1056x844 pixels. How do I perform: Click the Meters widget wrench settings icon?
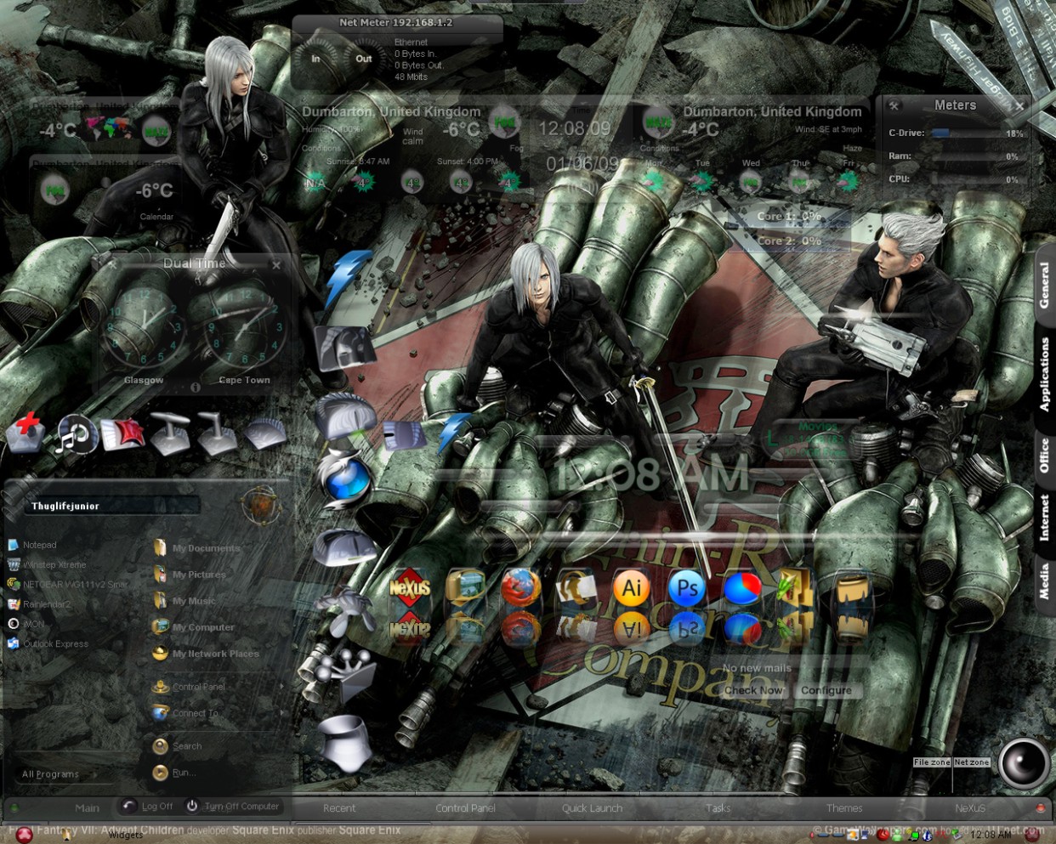pyautogui.click(x=894, y=105)
